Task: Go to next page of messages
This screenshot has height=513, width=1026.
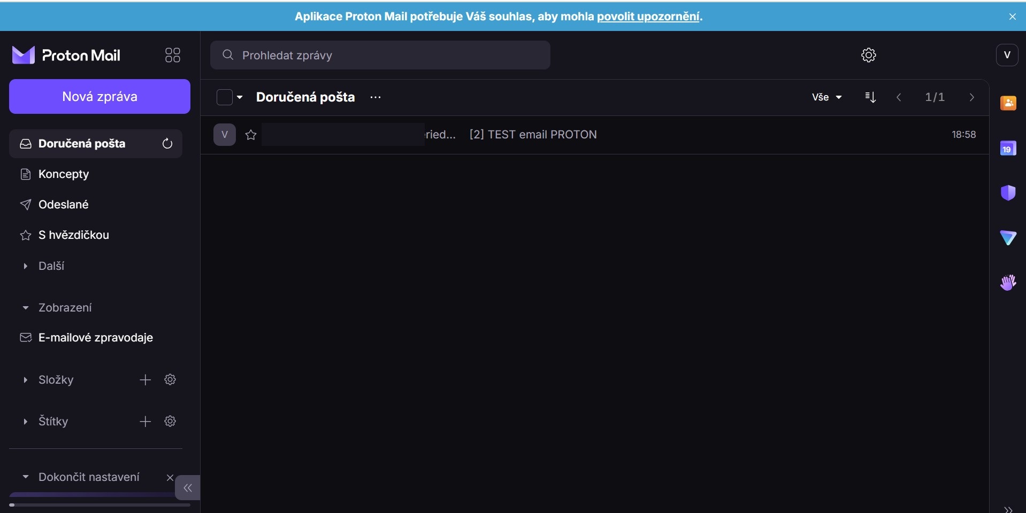Action: click(972, 97)
